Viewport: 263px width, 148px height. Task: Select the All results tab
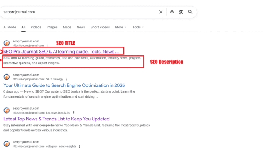click(23, 27)
